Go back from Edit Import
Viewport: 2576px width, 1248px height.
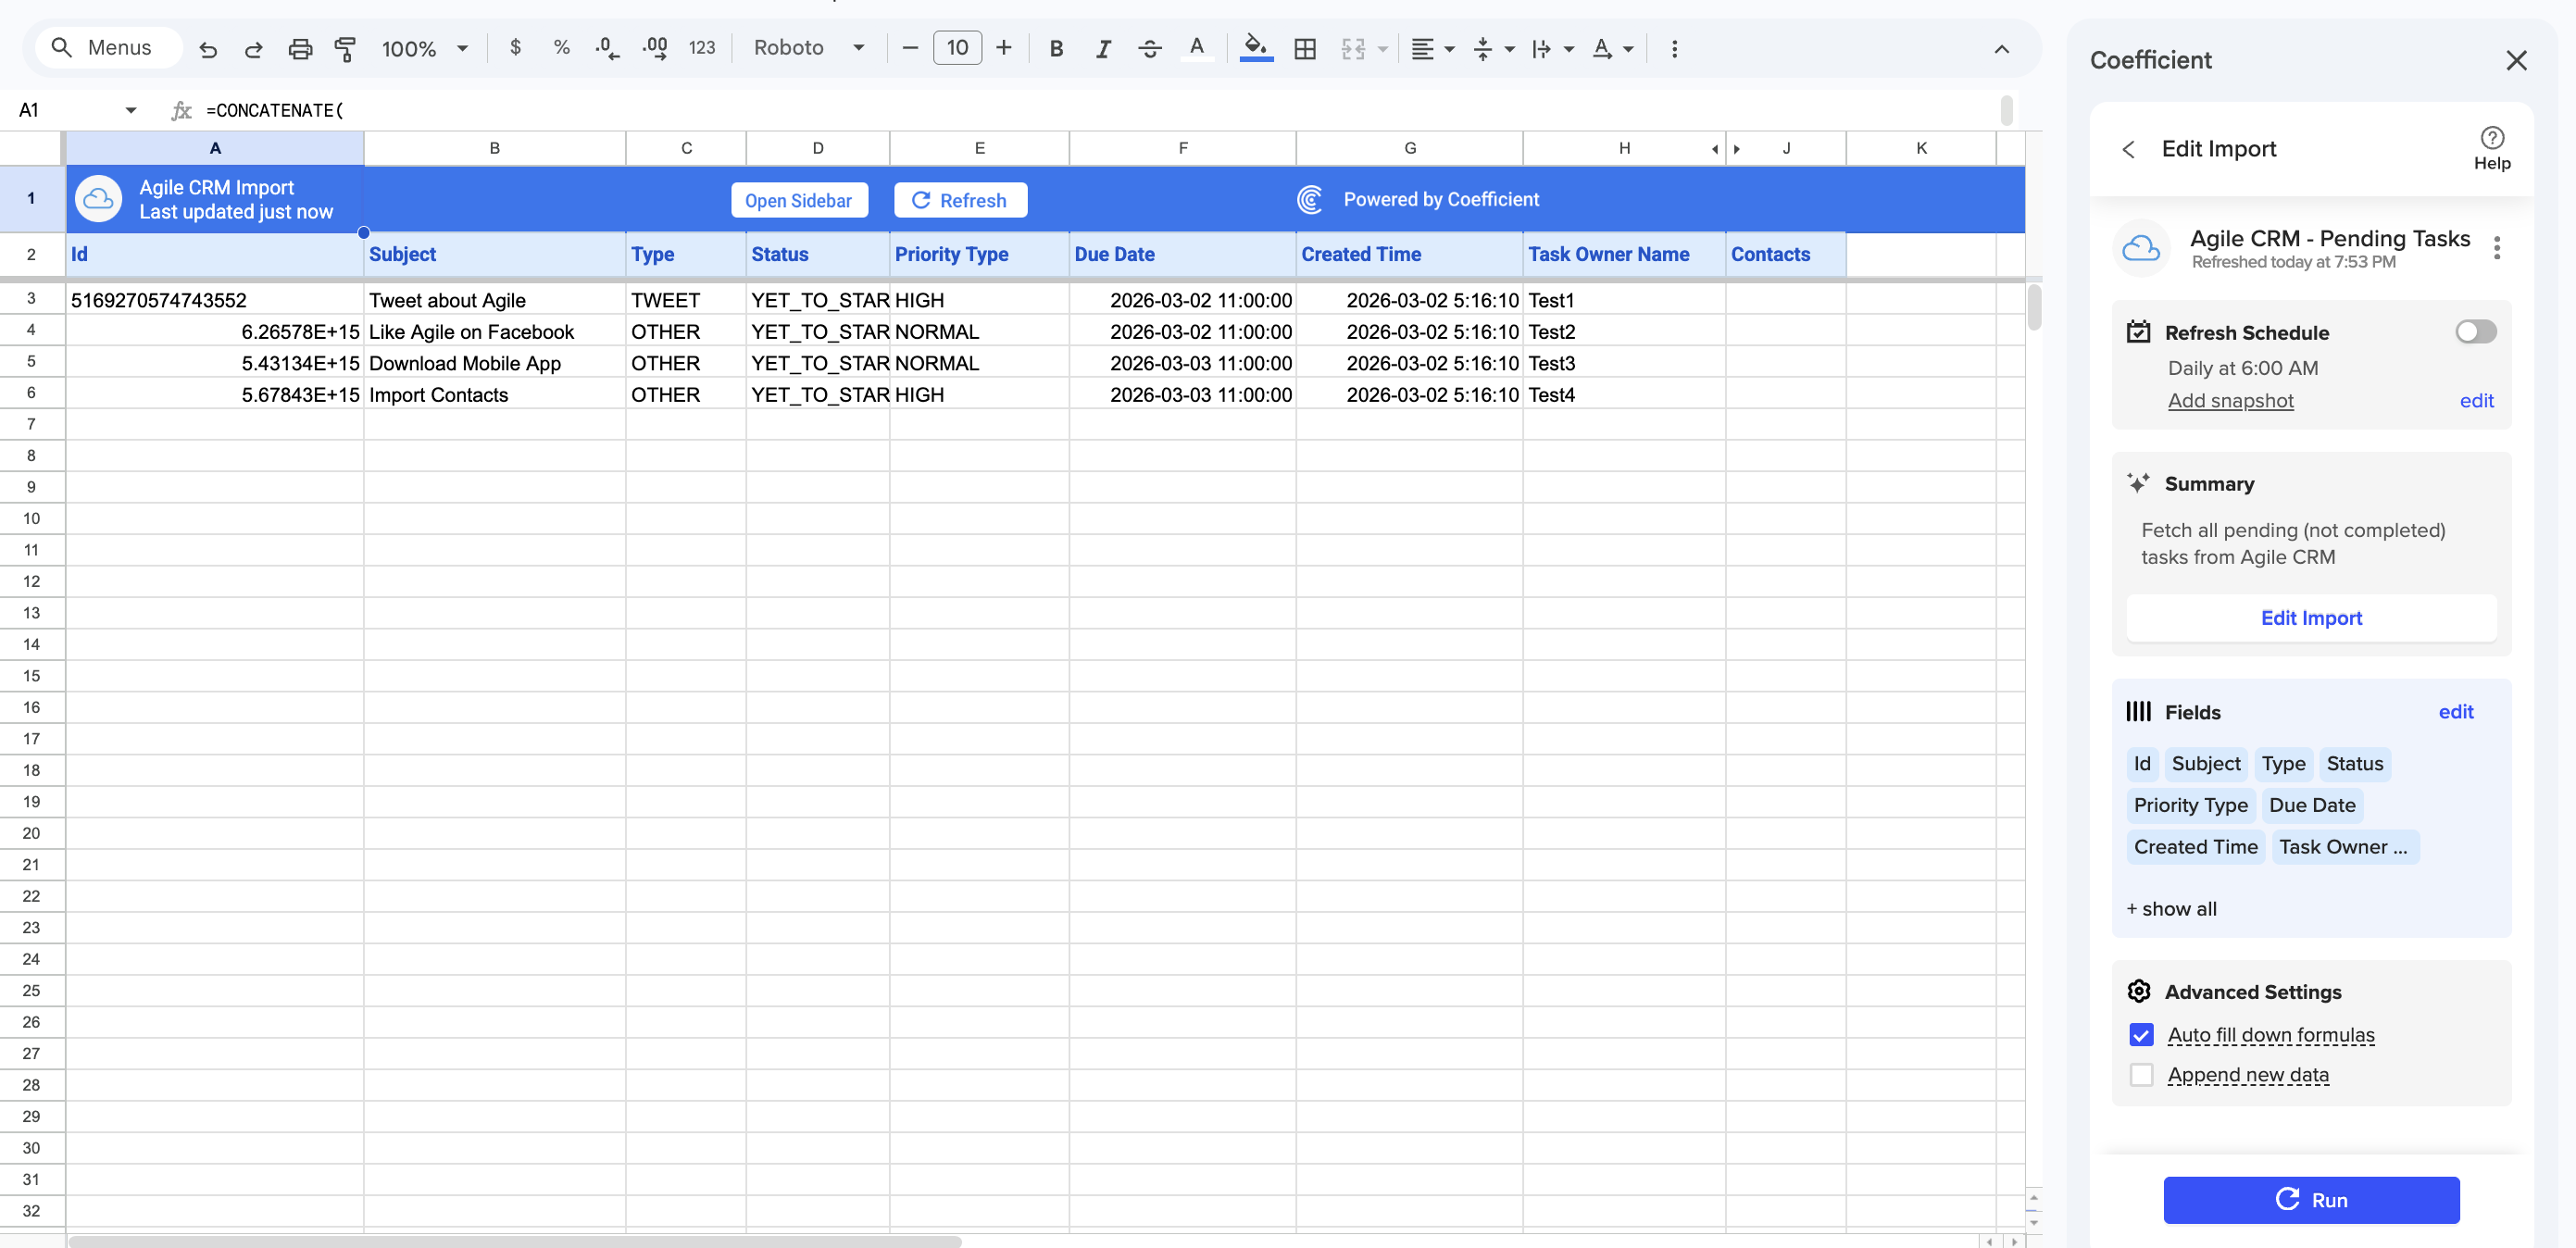(x=2129, y=148)
